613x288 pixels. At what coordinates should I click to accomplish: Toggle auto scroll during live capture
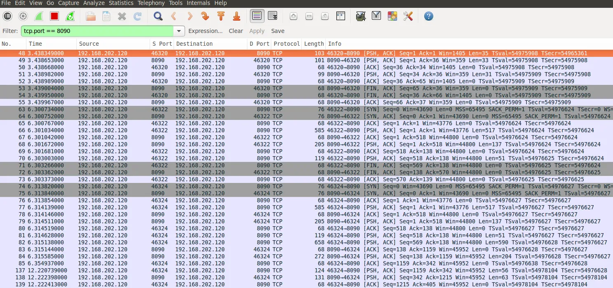(x=272, y=16)
